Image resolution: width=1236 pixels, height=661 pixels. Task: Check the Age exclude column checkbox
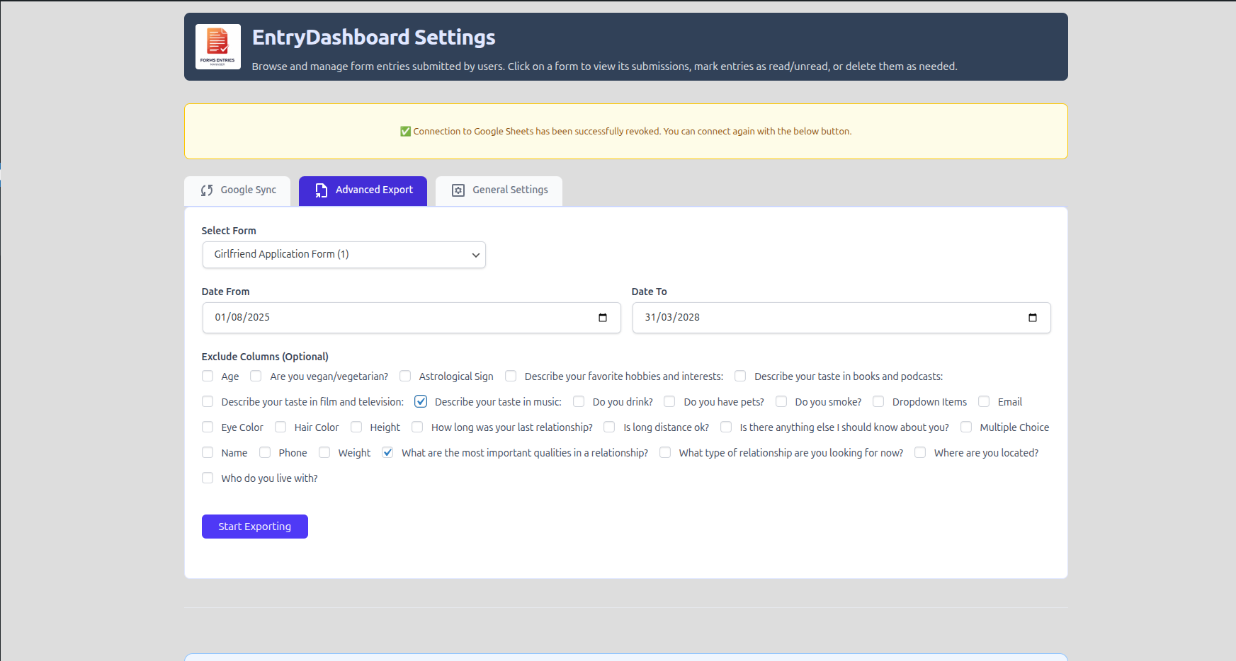tap(207, 376)
